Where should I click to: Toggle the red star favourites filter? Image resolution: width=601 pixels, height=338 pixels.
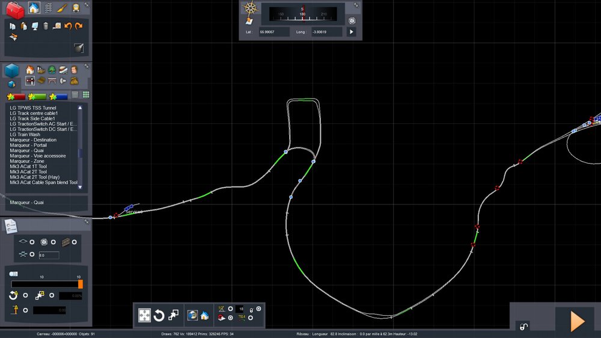tap(16, 96)
